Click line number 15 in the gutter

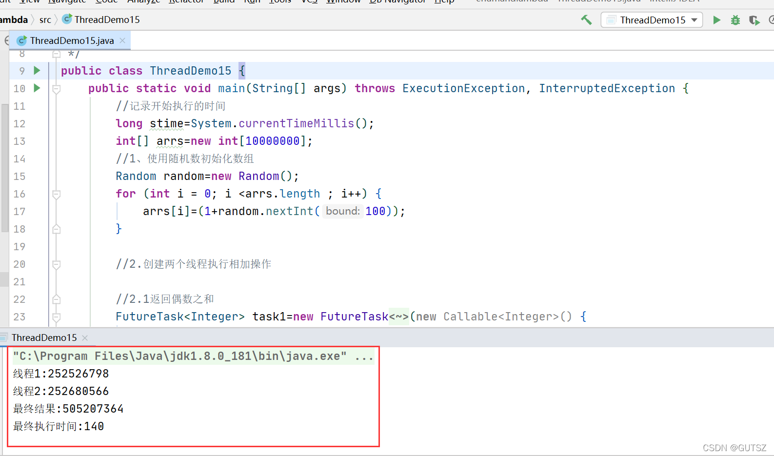point(20,177)
